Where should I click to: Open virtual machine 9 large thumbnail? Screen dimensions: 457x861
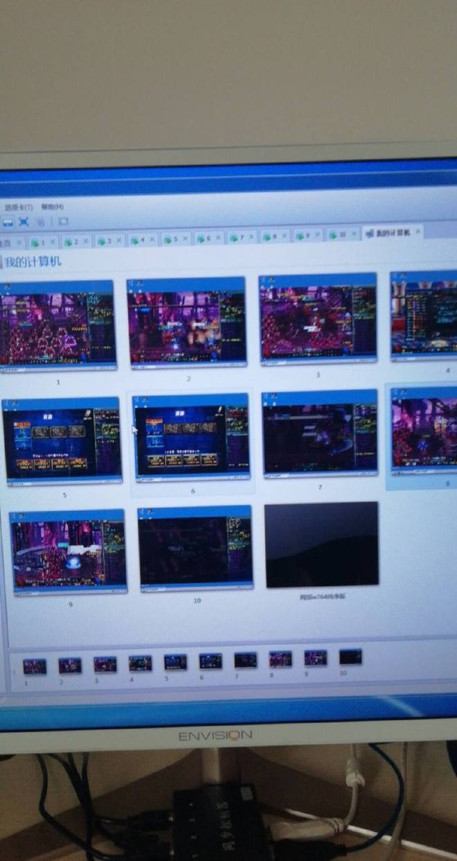pyautogui.click(x=67, y=552)
